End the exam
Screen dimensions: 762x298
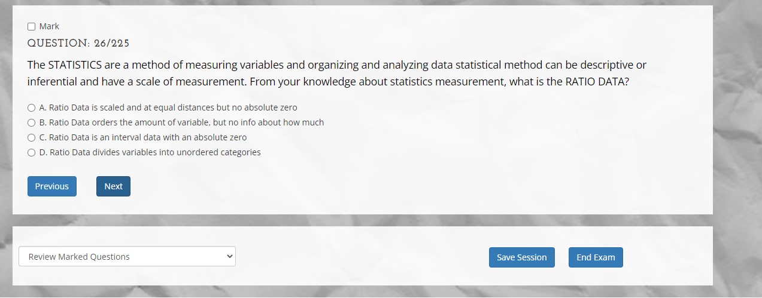596,257
